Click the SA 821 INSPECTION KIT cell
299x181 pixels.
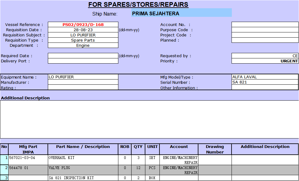coord(83,178)
